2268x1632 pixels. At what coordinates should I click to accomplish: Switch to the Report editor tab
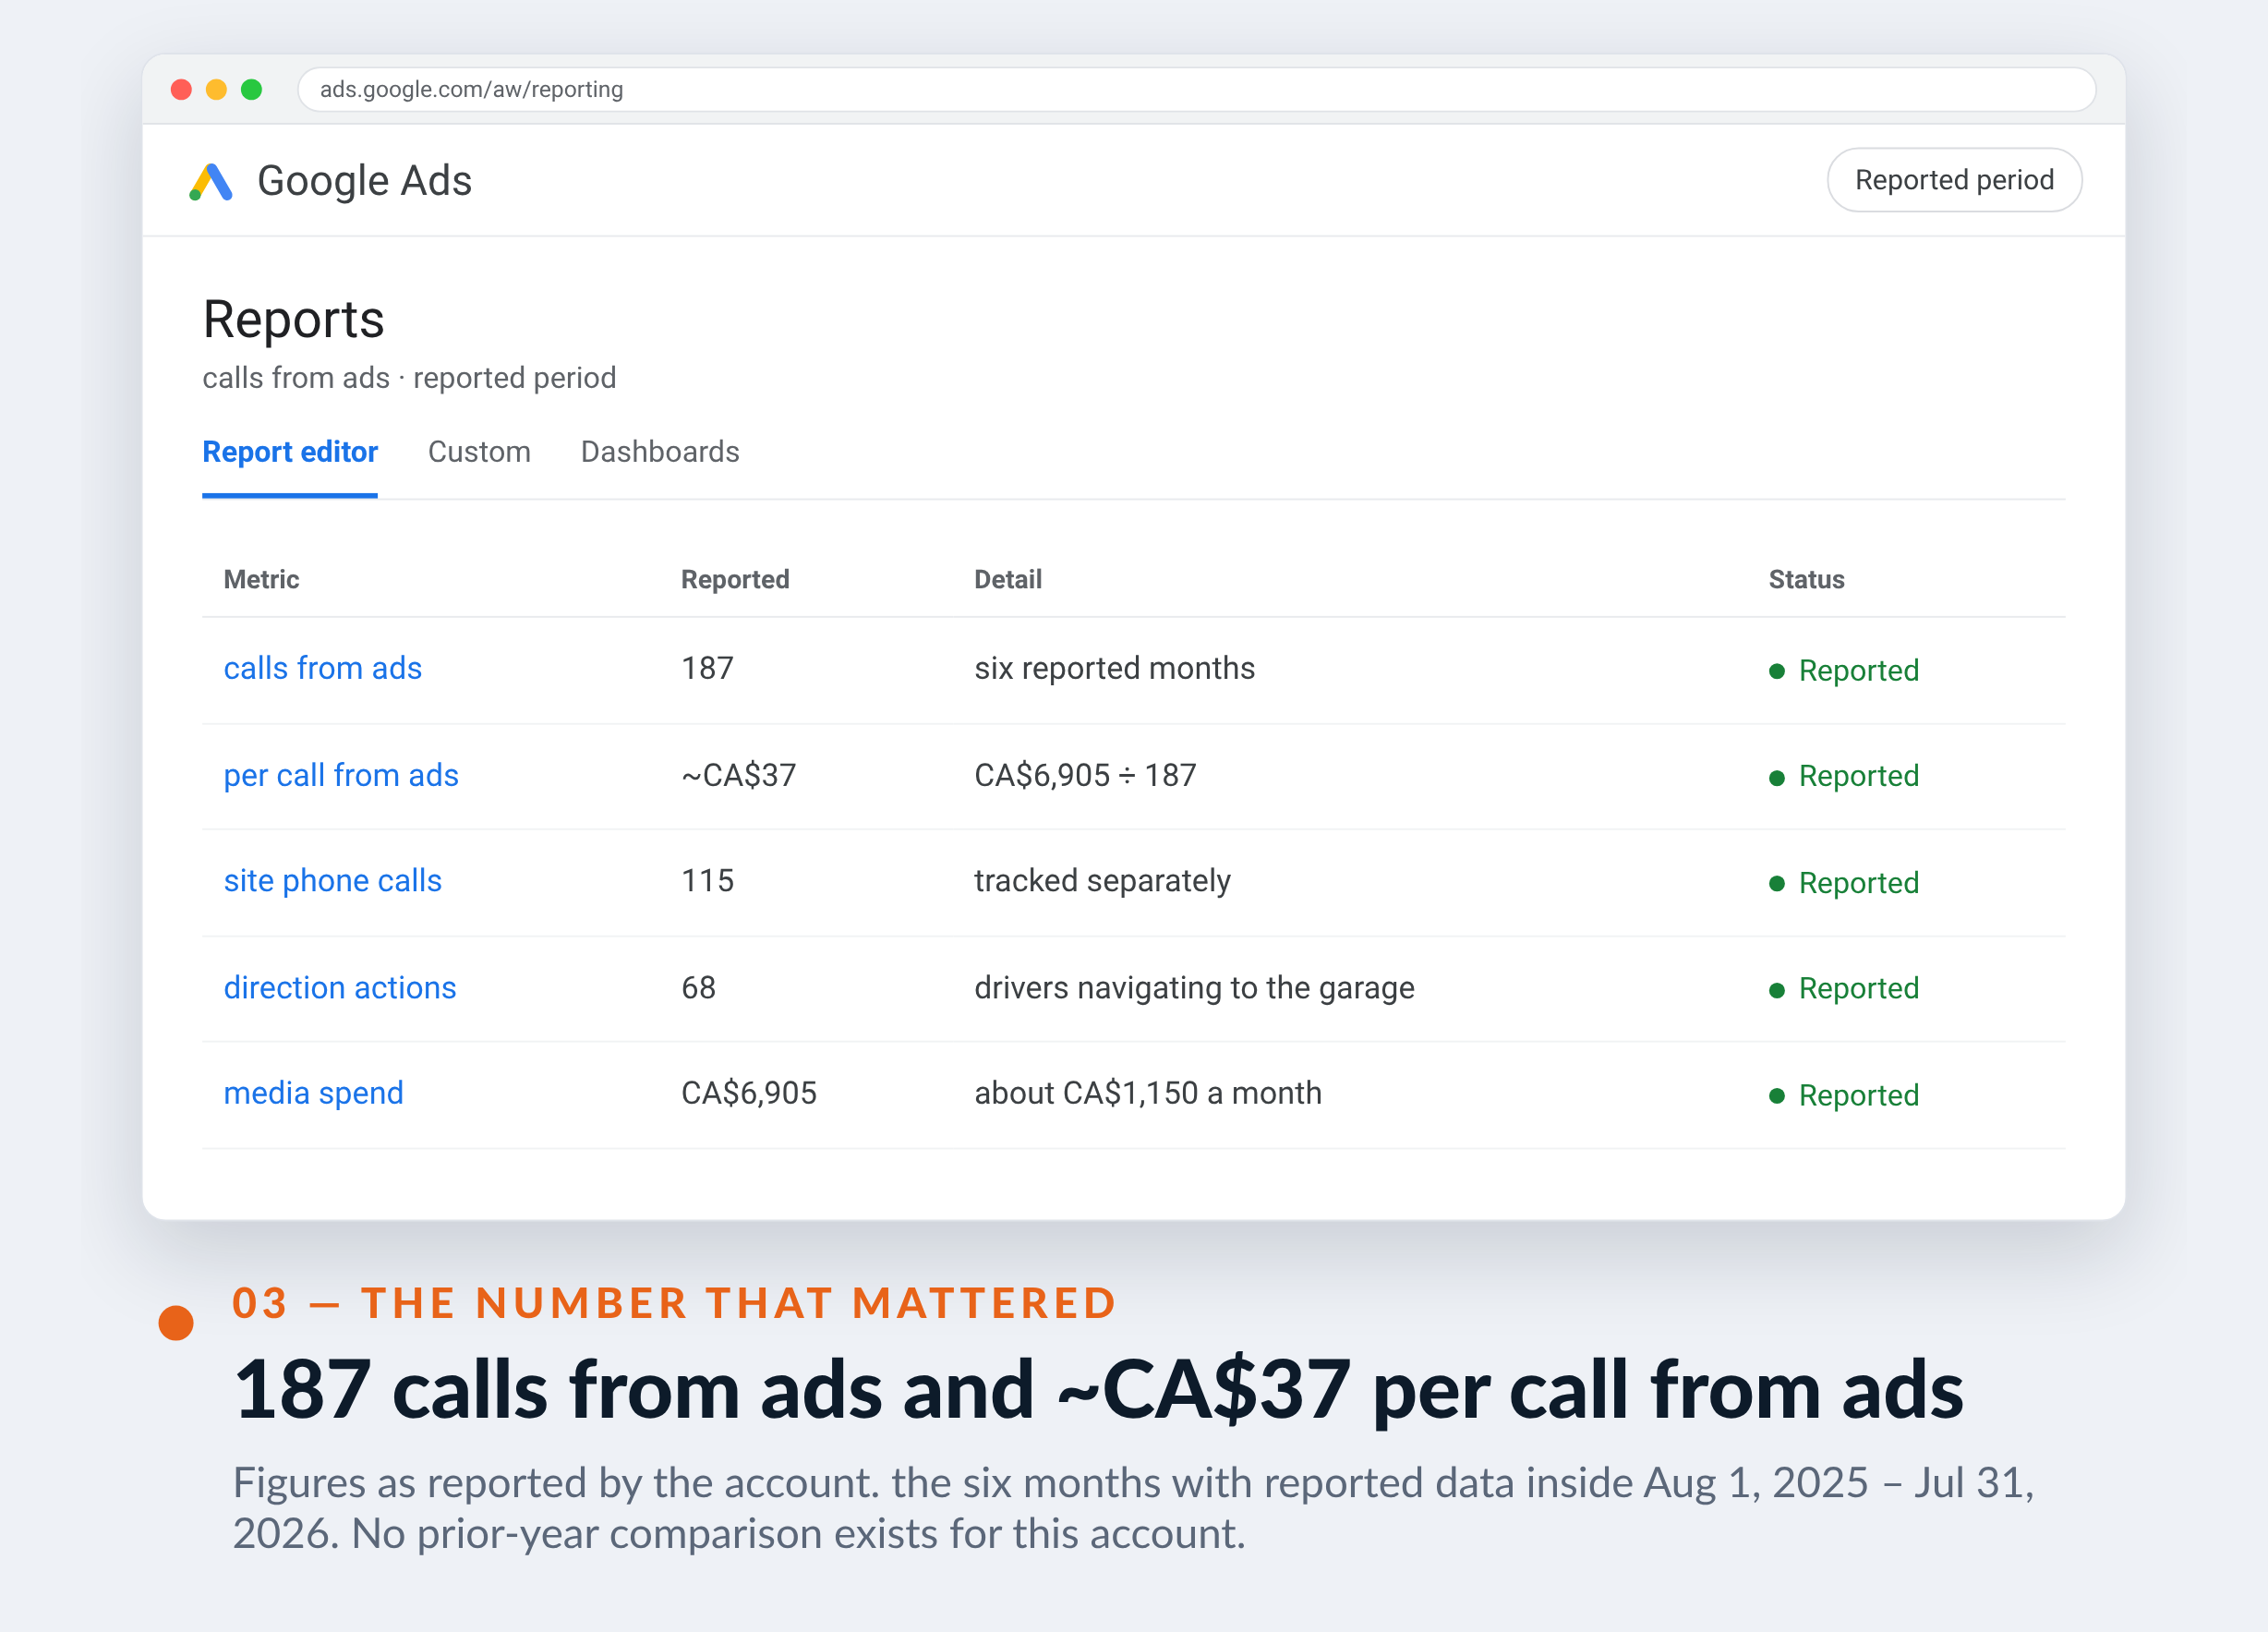point(290,452)
